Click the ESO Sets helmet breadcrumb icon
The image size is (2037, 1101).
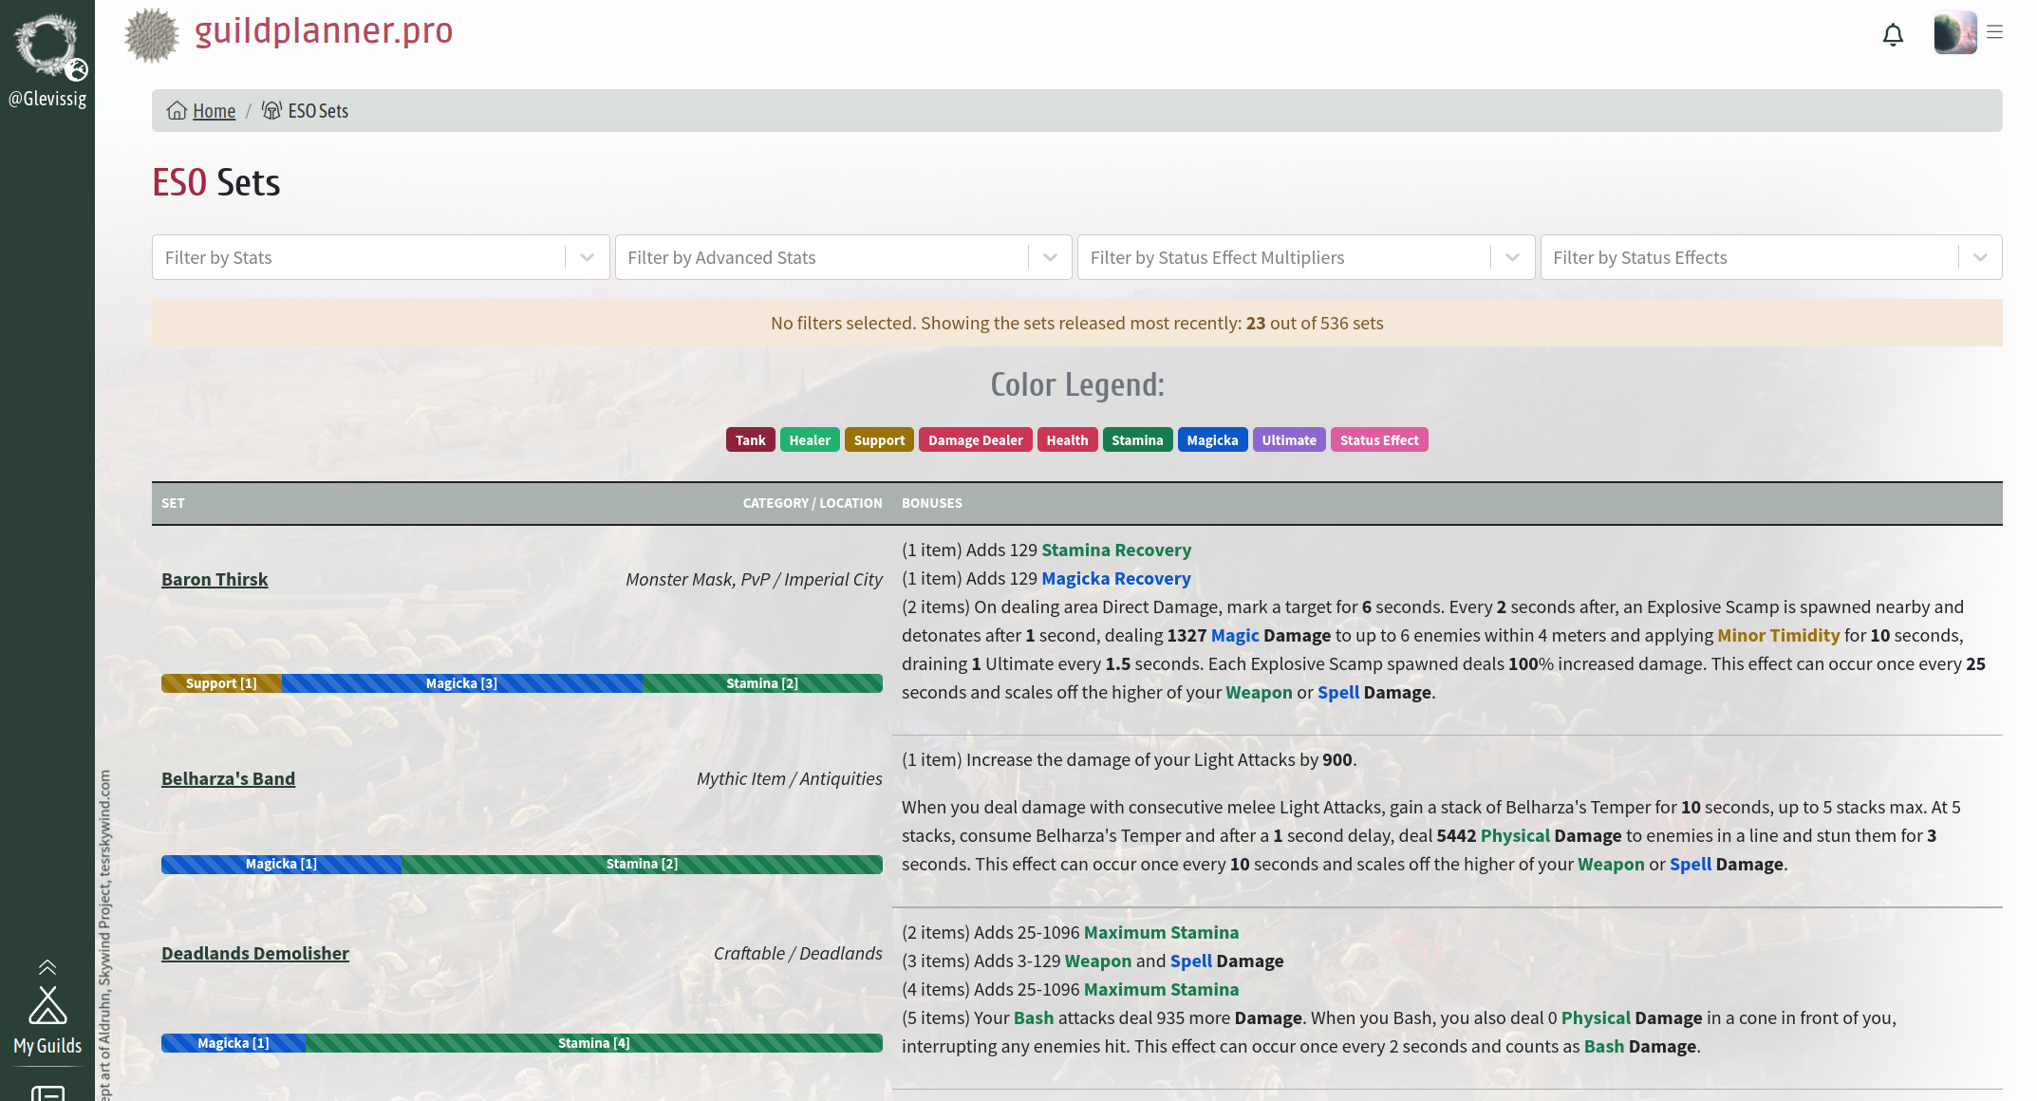[x=270, y=110]
